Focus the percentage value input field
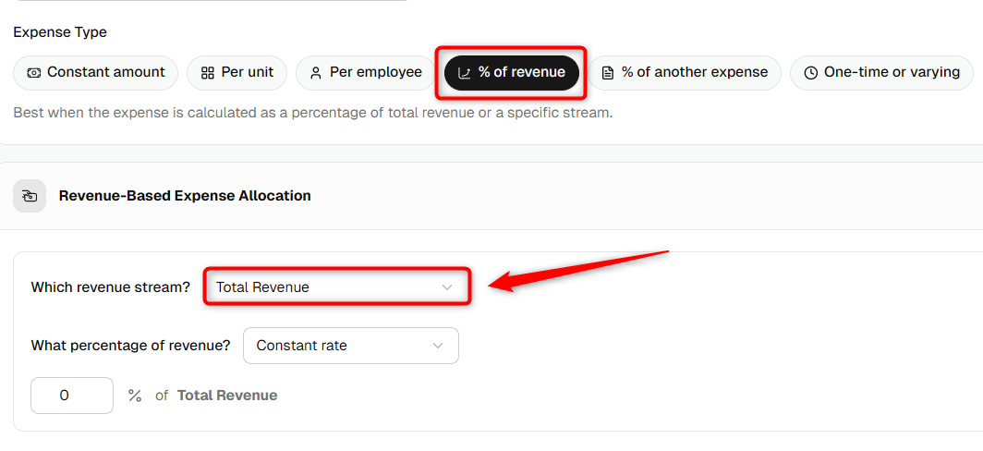This screenshot has width=983, height=451. point(72,396)
